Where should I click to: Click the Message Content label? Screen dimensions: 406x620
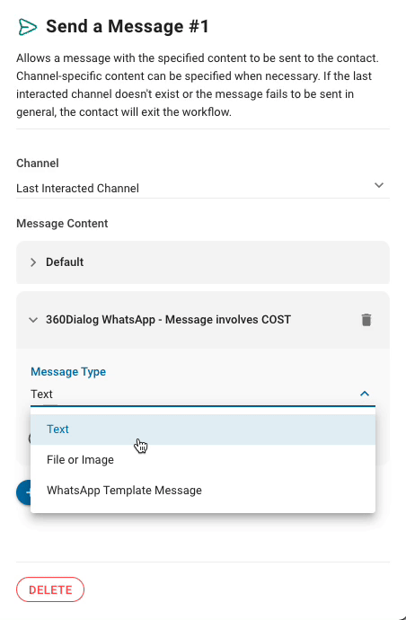click(62, 224)
